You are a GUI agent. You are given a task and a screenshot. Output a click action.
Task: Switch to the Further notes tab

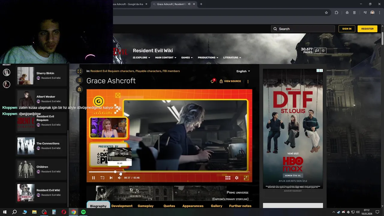(240, 206)
